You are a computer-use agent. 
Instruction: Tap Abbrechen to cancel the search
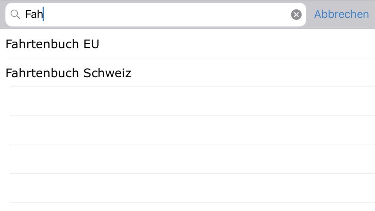(341, 14)
